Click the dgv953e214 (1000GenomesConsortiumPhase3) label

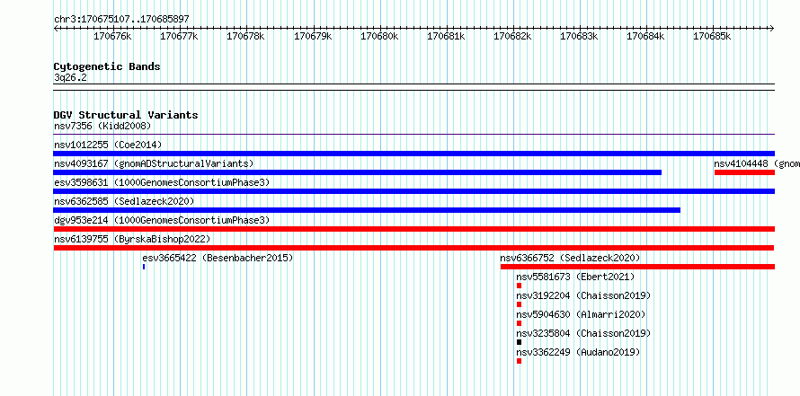click(162, 220)
